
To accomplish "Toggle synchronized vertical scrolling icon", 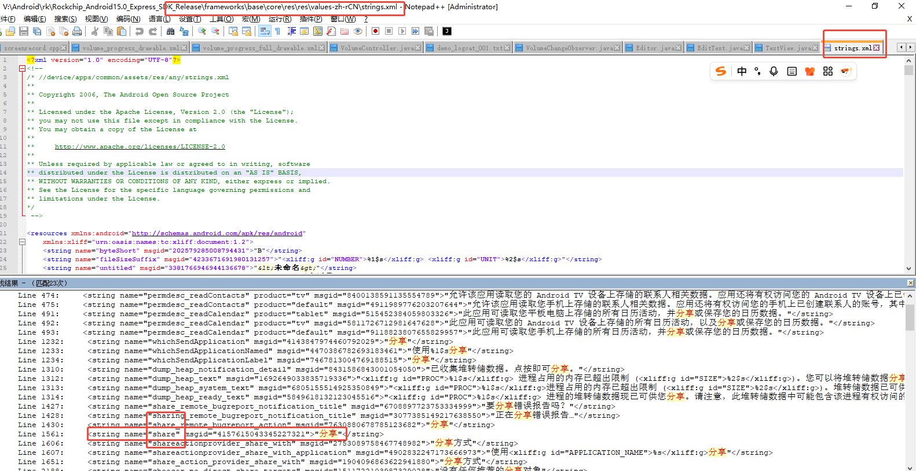I will [233, 31].
